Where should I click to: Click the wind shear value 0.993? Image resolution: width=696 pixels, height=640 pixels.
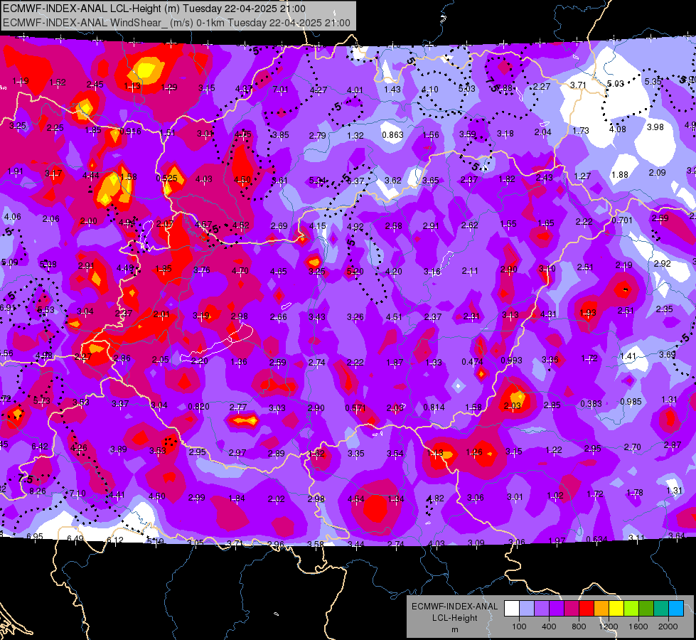(x=511, y=361)
